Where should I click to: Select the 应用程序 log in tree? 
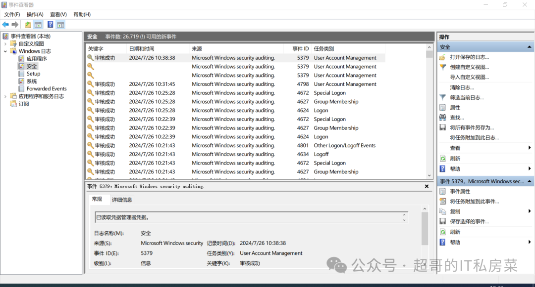(x=37, y=58)
